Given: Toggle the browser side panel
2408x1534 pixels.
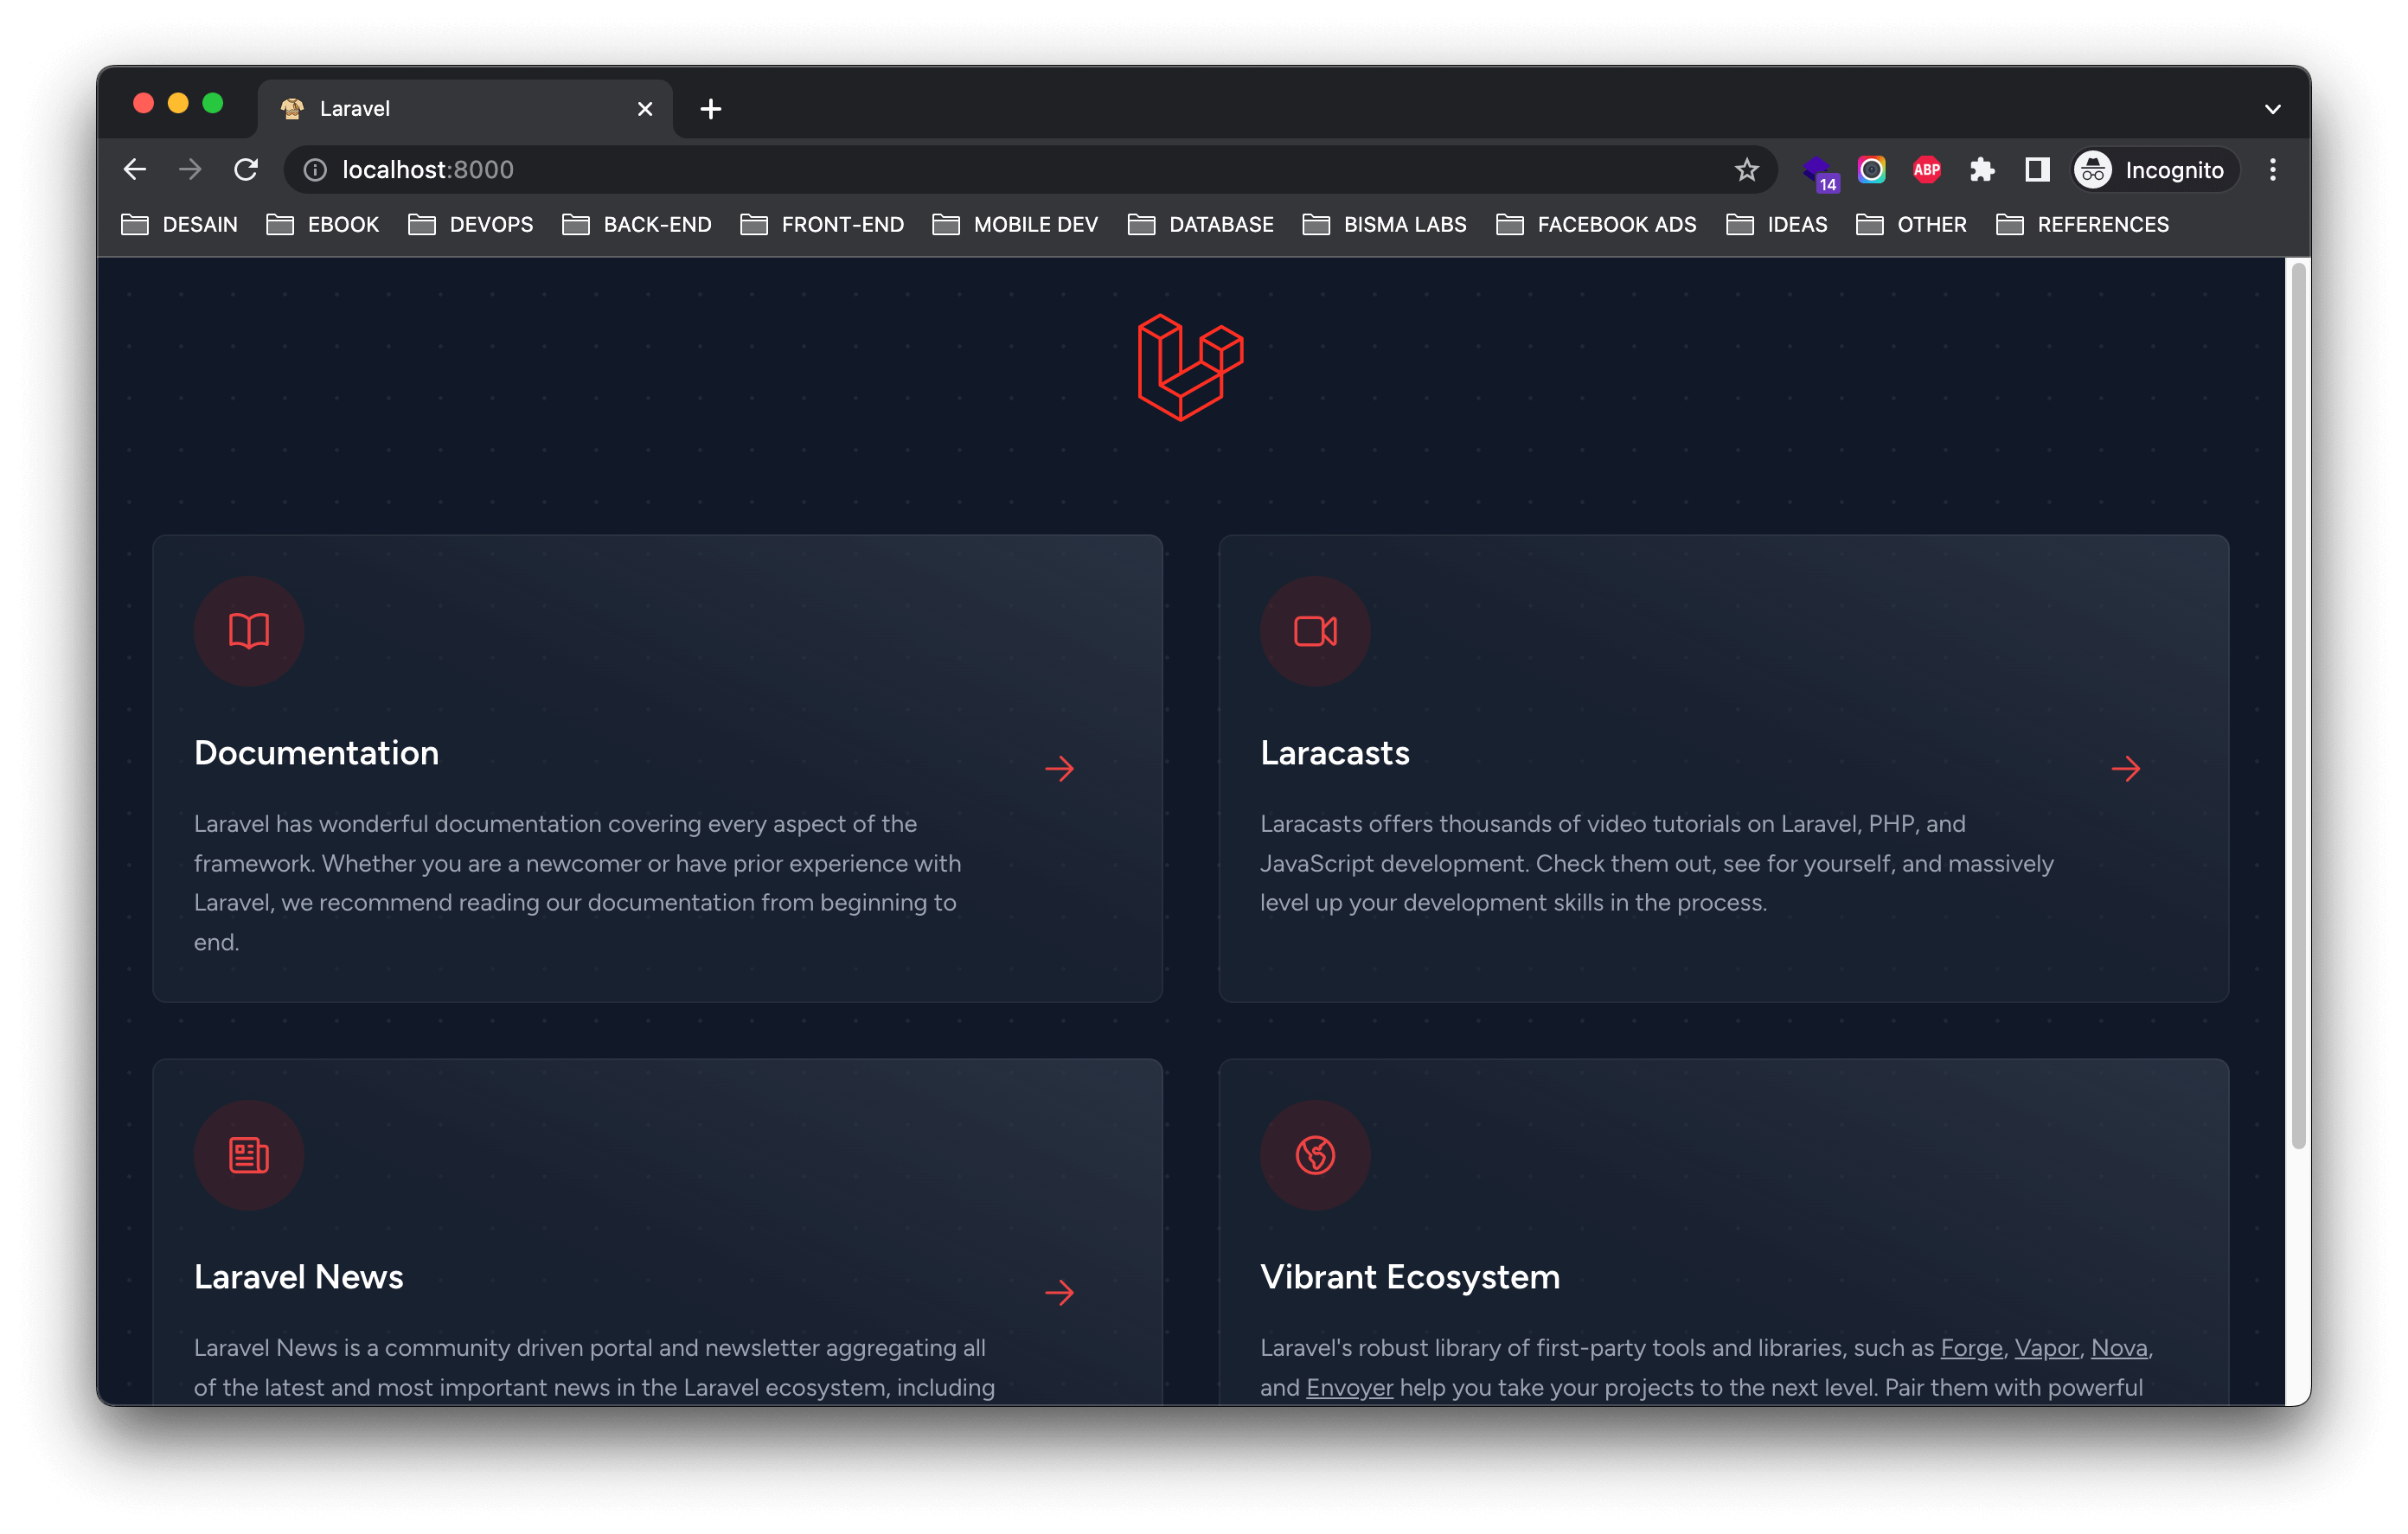Looking at the screenshot, I should pos(2037,170).
